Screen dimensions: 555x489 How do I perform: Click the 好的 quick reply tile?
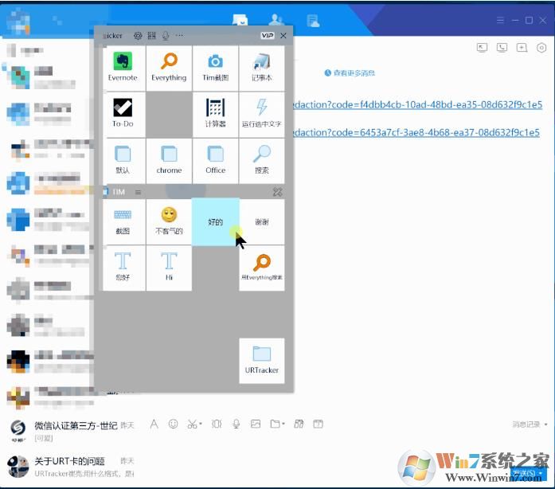[215, 221]
